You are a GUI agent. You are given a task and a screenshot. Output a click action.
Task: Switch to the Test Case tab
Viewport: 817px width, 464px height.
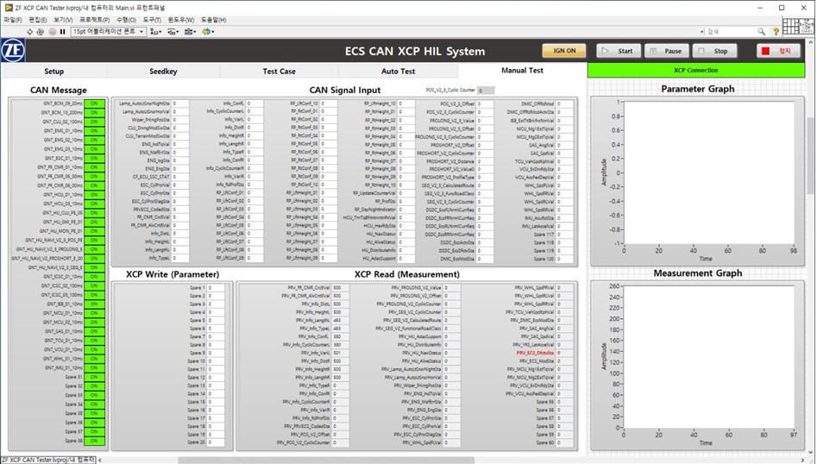279,72
